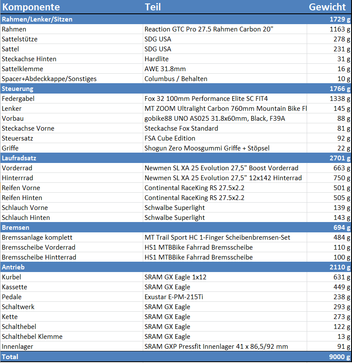352x363 pixels.
Task: Click the Laufradsatz section header
Action: 19,158
